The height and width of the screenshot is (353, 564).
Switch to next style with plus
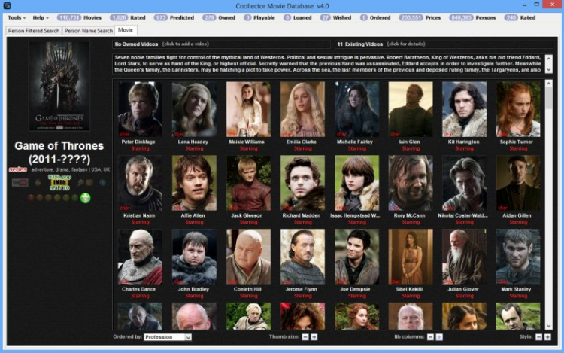[547, 337]
